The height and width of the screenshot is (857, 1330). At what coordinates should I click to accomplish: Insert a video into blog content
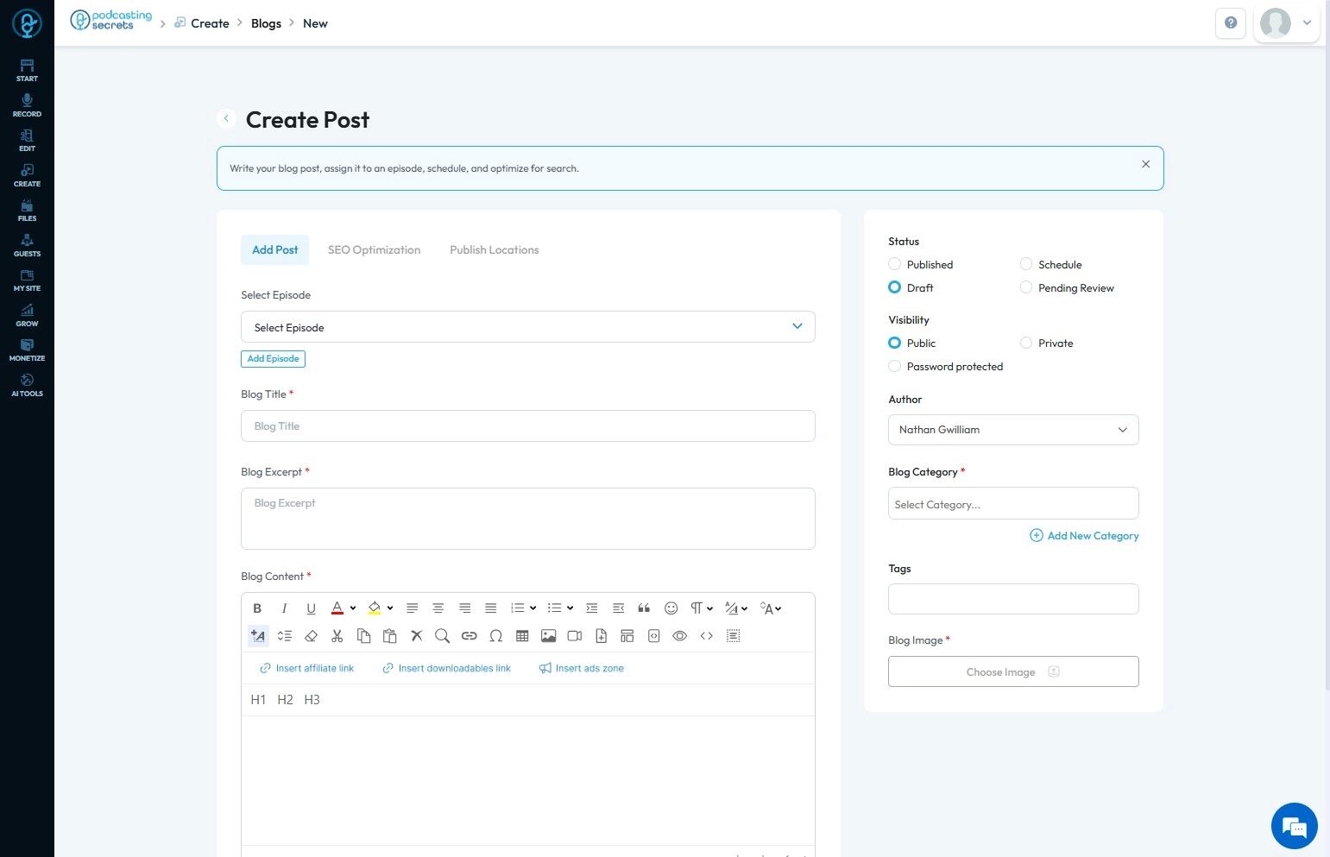[x=575, y=636]
